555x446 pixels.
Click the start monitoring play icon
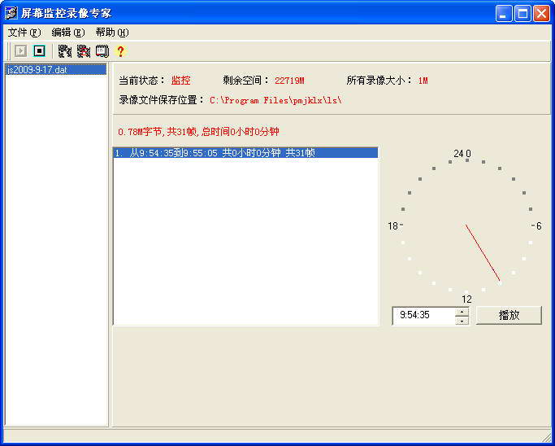[x=21, y=51]
